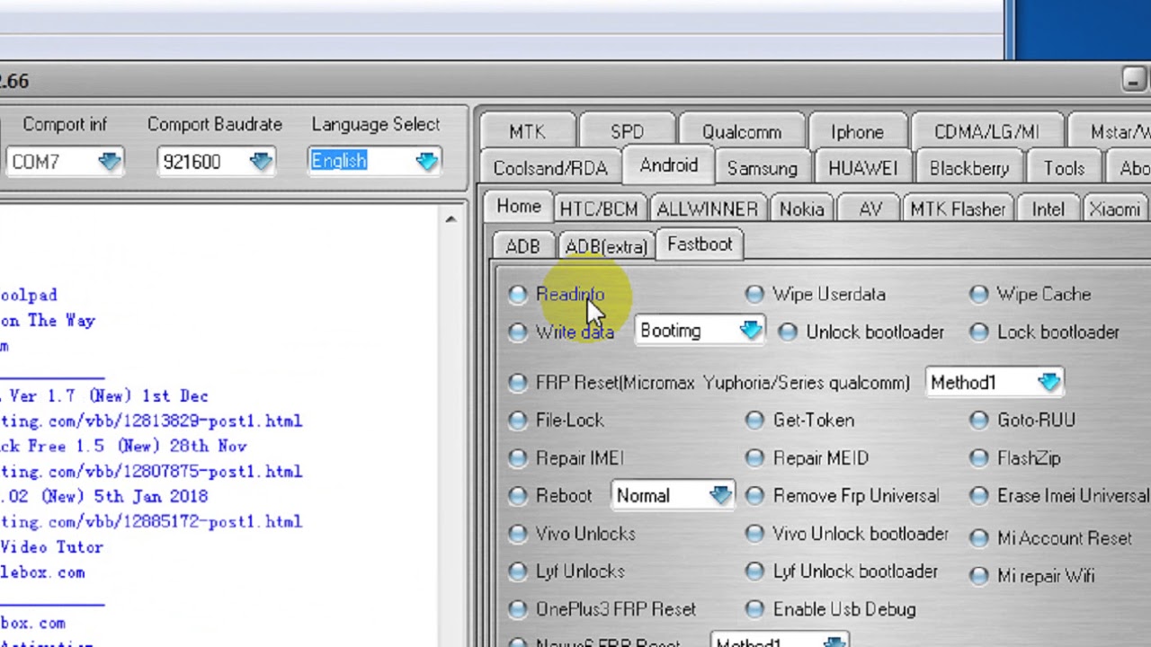This screenshot has width=1151, height=647.
Task: Switch to the Fastboot tab
Action: tap(700, 244)
